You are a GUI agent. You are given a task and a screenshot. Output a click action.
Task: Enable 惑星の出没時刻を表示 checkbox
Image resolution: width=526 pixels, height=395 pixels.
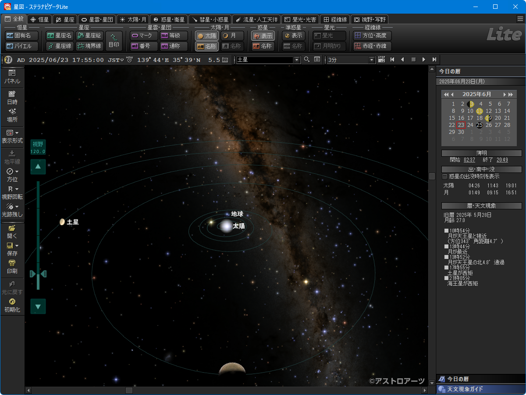click(x=445, y=176)
